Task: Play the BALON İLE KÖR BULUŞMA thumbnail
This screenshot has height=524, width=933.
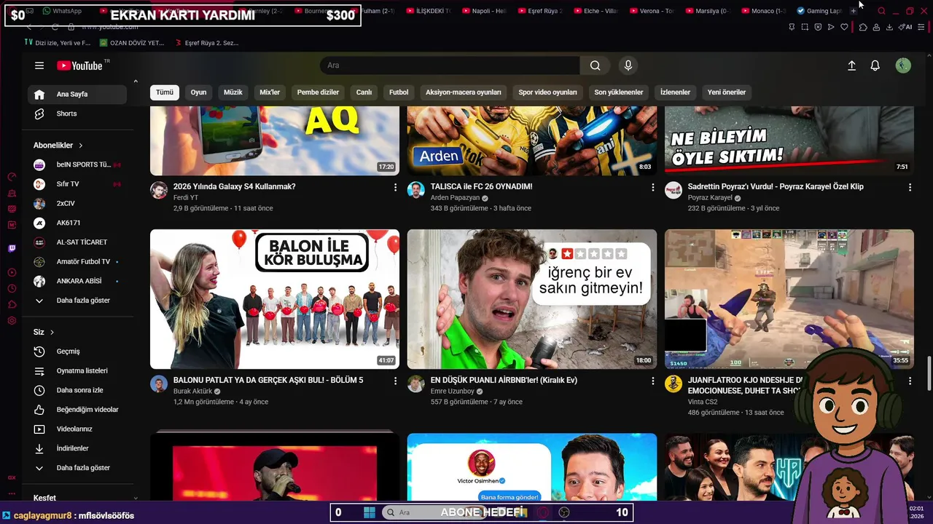Action: 275,299
